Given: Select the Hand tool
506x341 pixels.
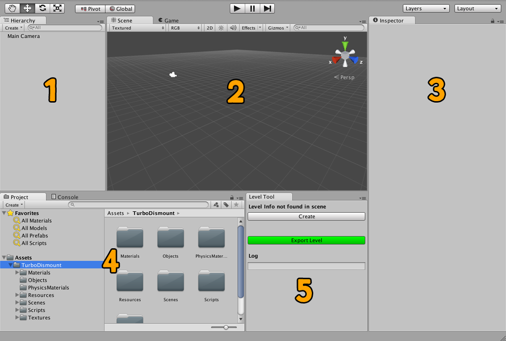Looking at the screenshot, I should click(x=12, y=8).
